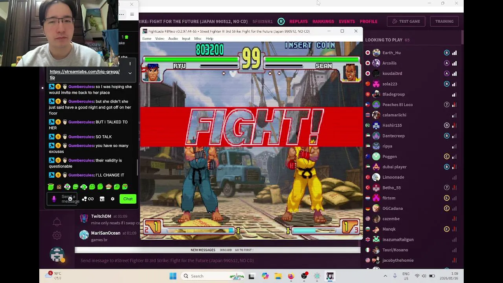The height and width of the screenshot is (283, 503).
Task: Open the Misc menu in FBNeo
Action: 198,39
